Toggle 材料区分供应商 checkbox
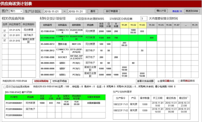 coord(111,19)
